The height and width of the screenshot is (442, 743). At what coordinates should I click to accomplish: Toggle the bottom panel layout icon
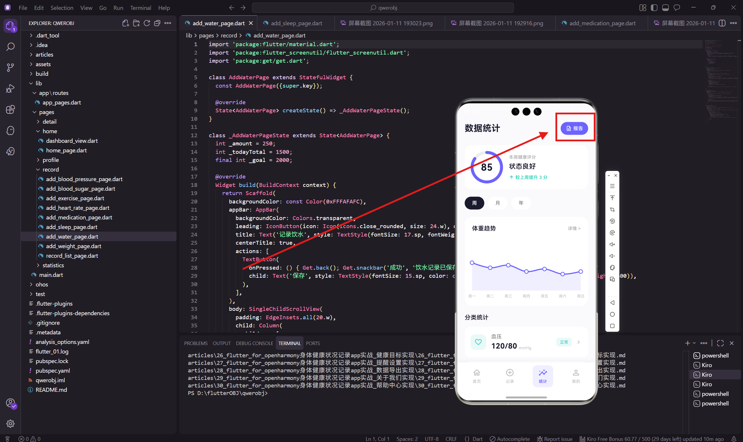coord(665,8)
